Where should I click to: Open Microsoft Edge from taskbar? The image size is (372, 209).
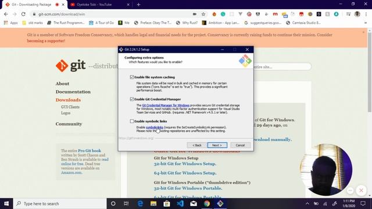coord(140,204)
